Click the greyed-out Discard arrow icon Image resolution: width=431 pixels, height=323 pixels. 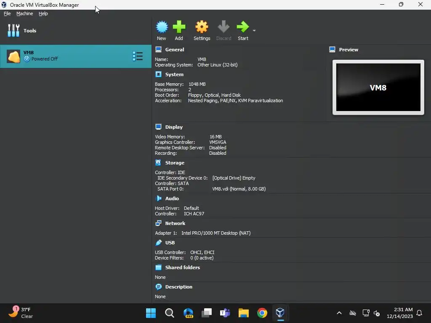click(223, 27)
